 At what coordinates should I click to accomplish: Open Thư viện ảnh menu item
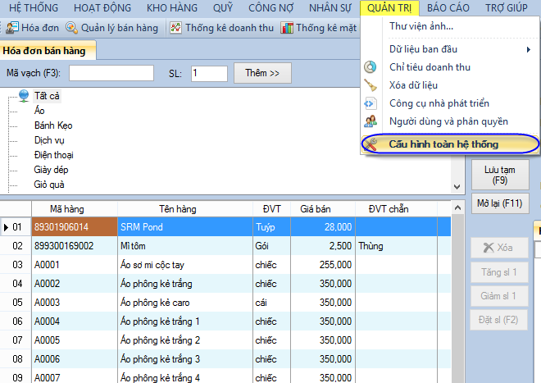tap(421, 26)
